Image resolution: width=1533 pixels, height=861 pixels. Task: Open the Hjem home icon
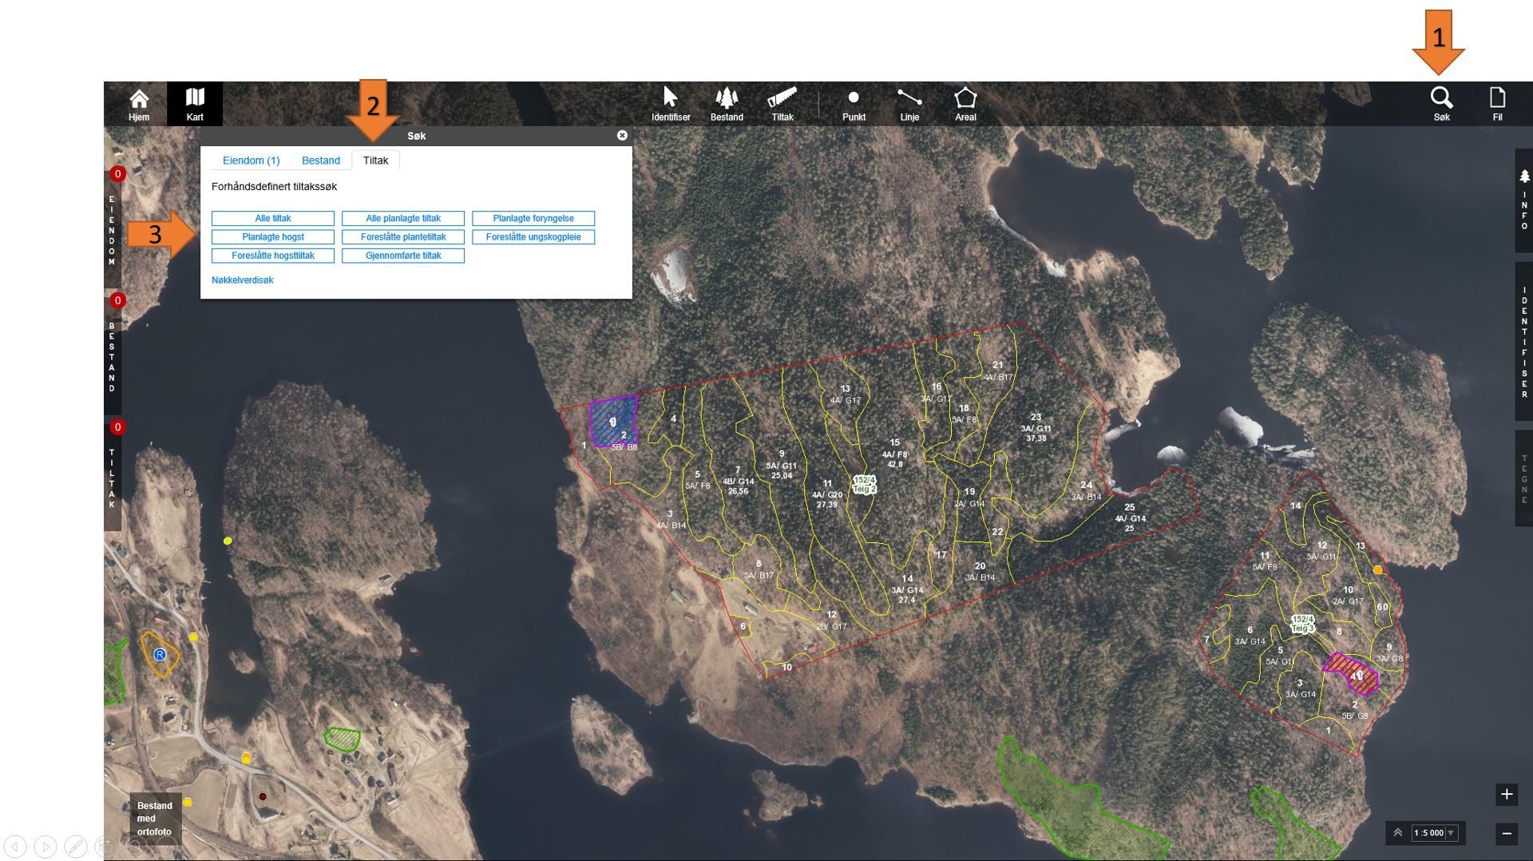[139, 104]
